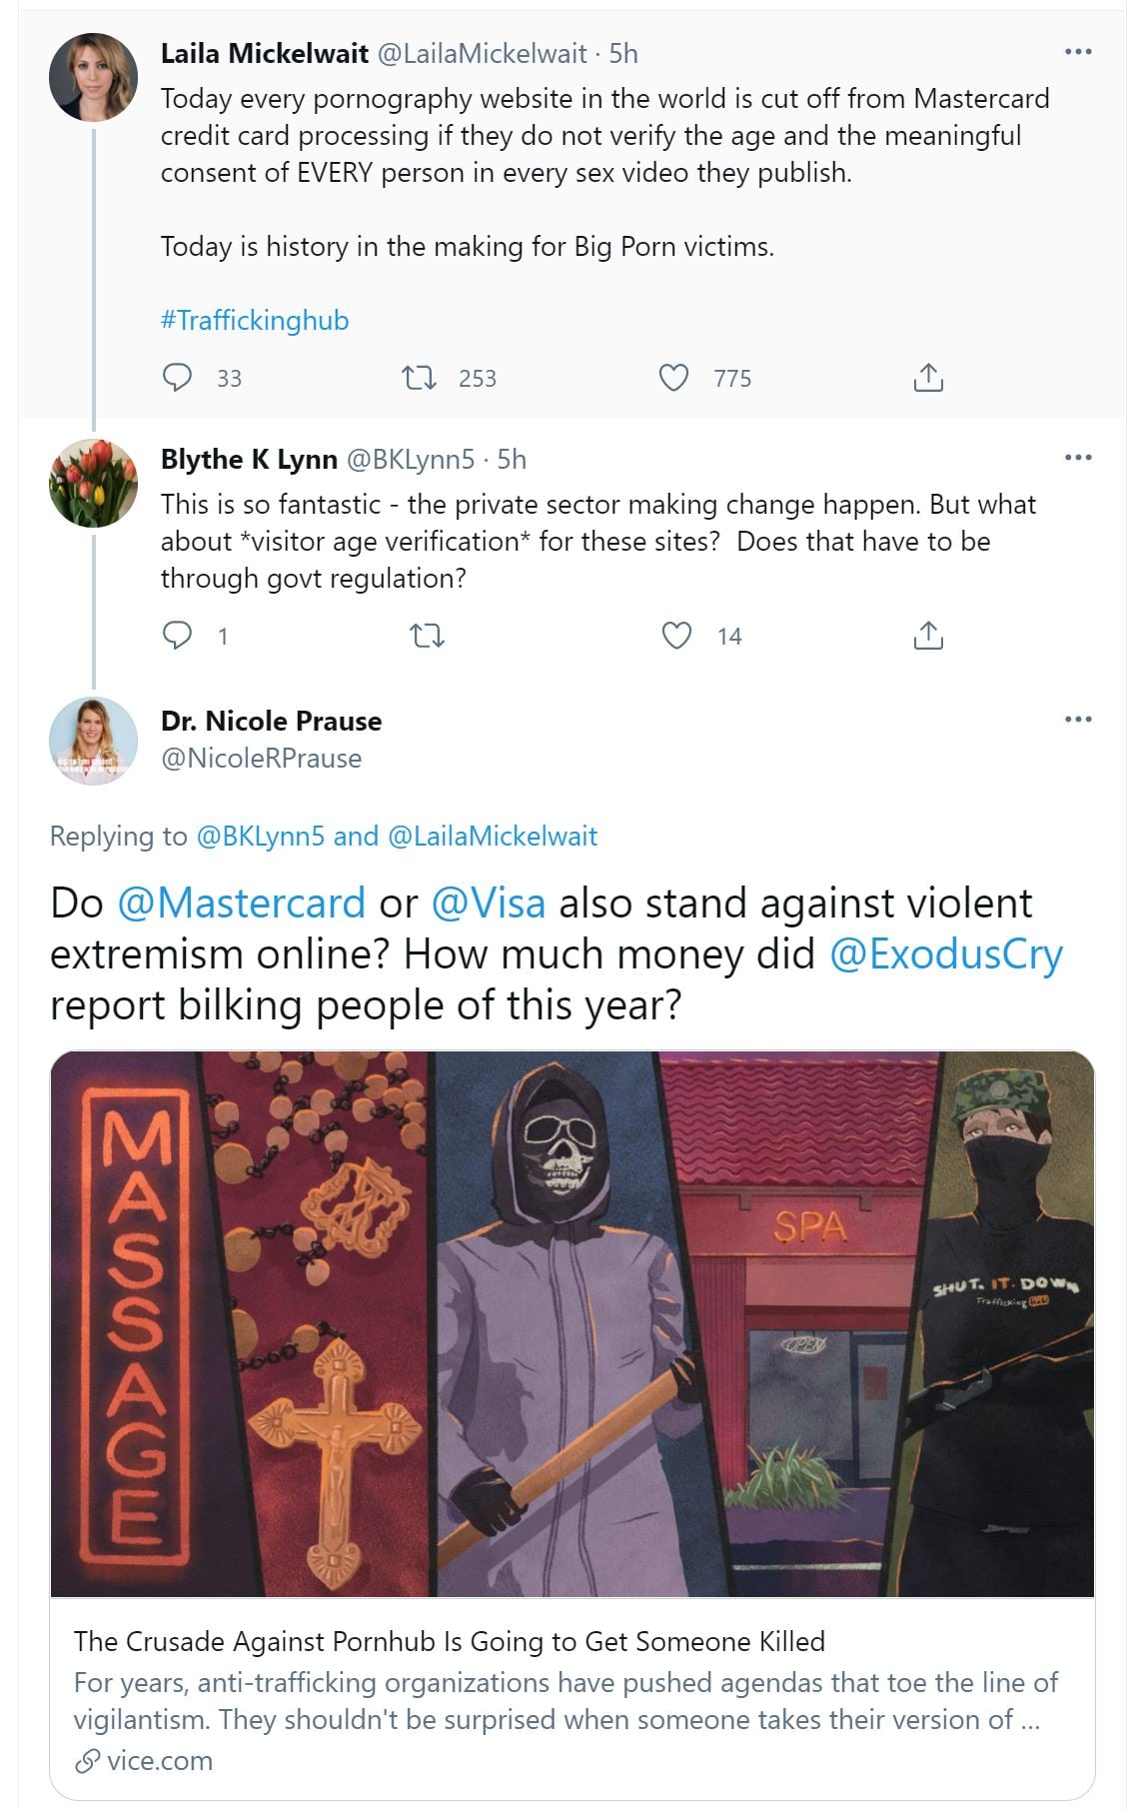Open the vice.com article card image
1139x1810 pixels.
point(572,1323)
